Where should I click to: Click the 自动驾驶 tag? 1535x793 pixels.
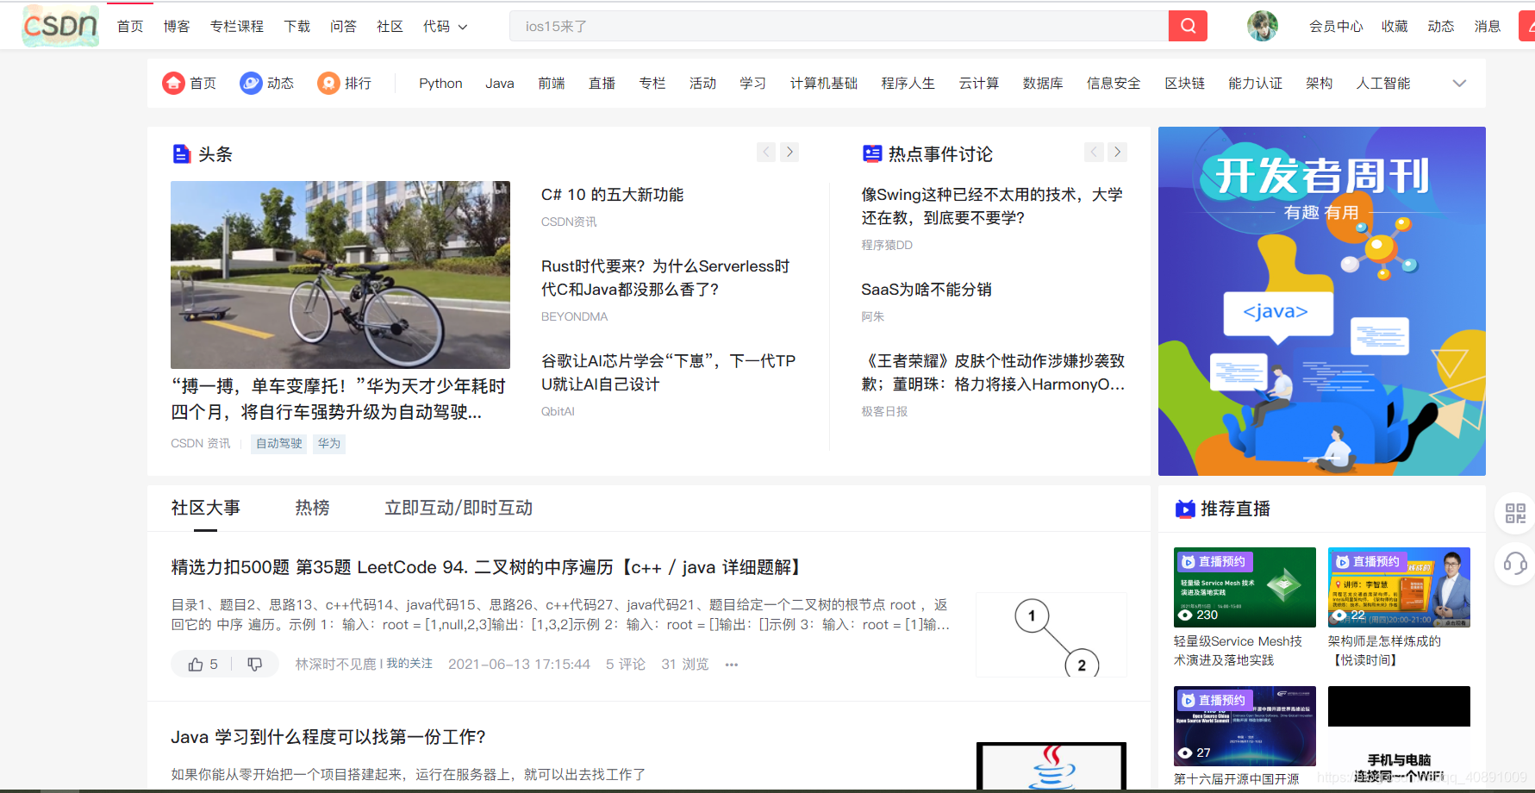(x=279, y=444)
